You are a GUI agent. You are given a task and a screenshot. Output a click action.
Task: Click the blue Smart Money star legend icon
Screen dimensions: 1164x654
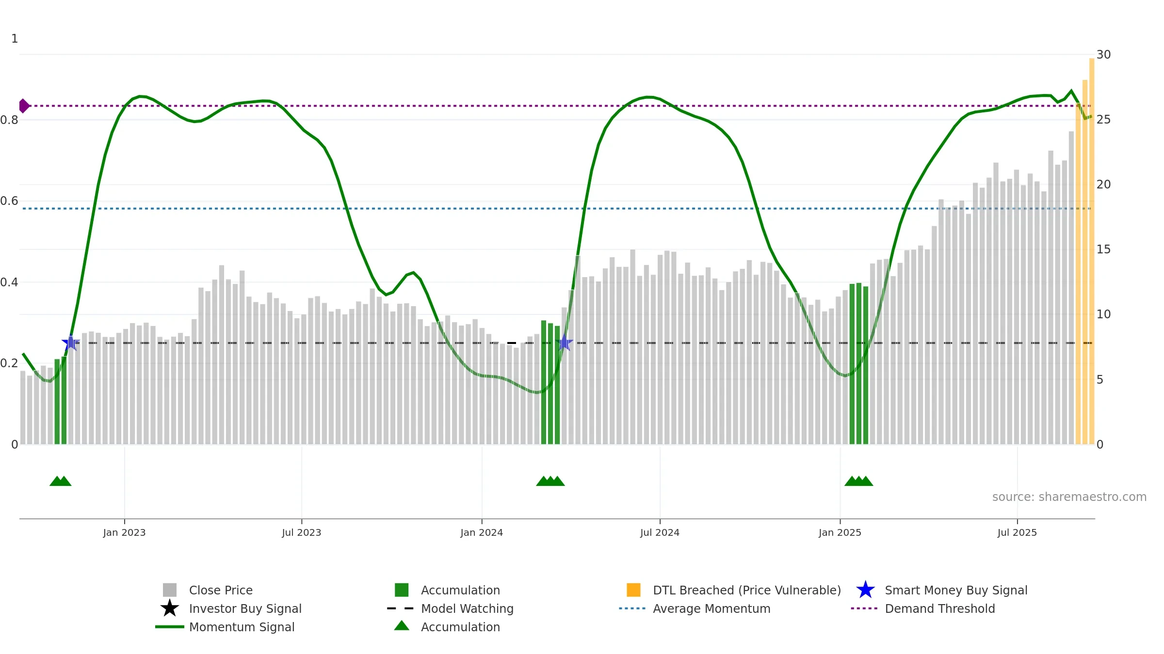pyautogui.click(x=865, y=590)
